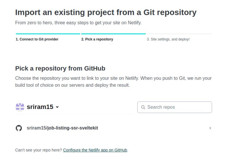Expand the sriram15 account dropdown arrow
Image resolution: width=247 pixels, height=159 pixels.
pos(57,107)
